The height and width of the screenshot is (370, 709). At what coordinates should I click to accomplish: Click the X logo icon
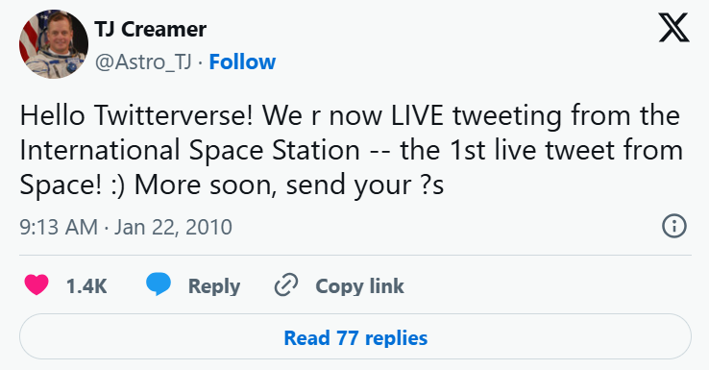point(673,28)
